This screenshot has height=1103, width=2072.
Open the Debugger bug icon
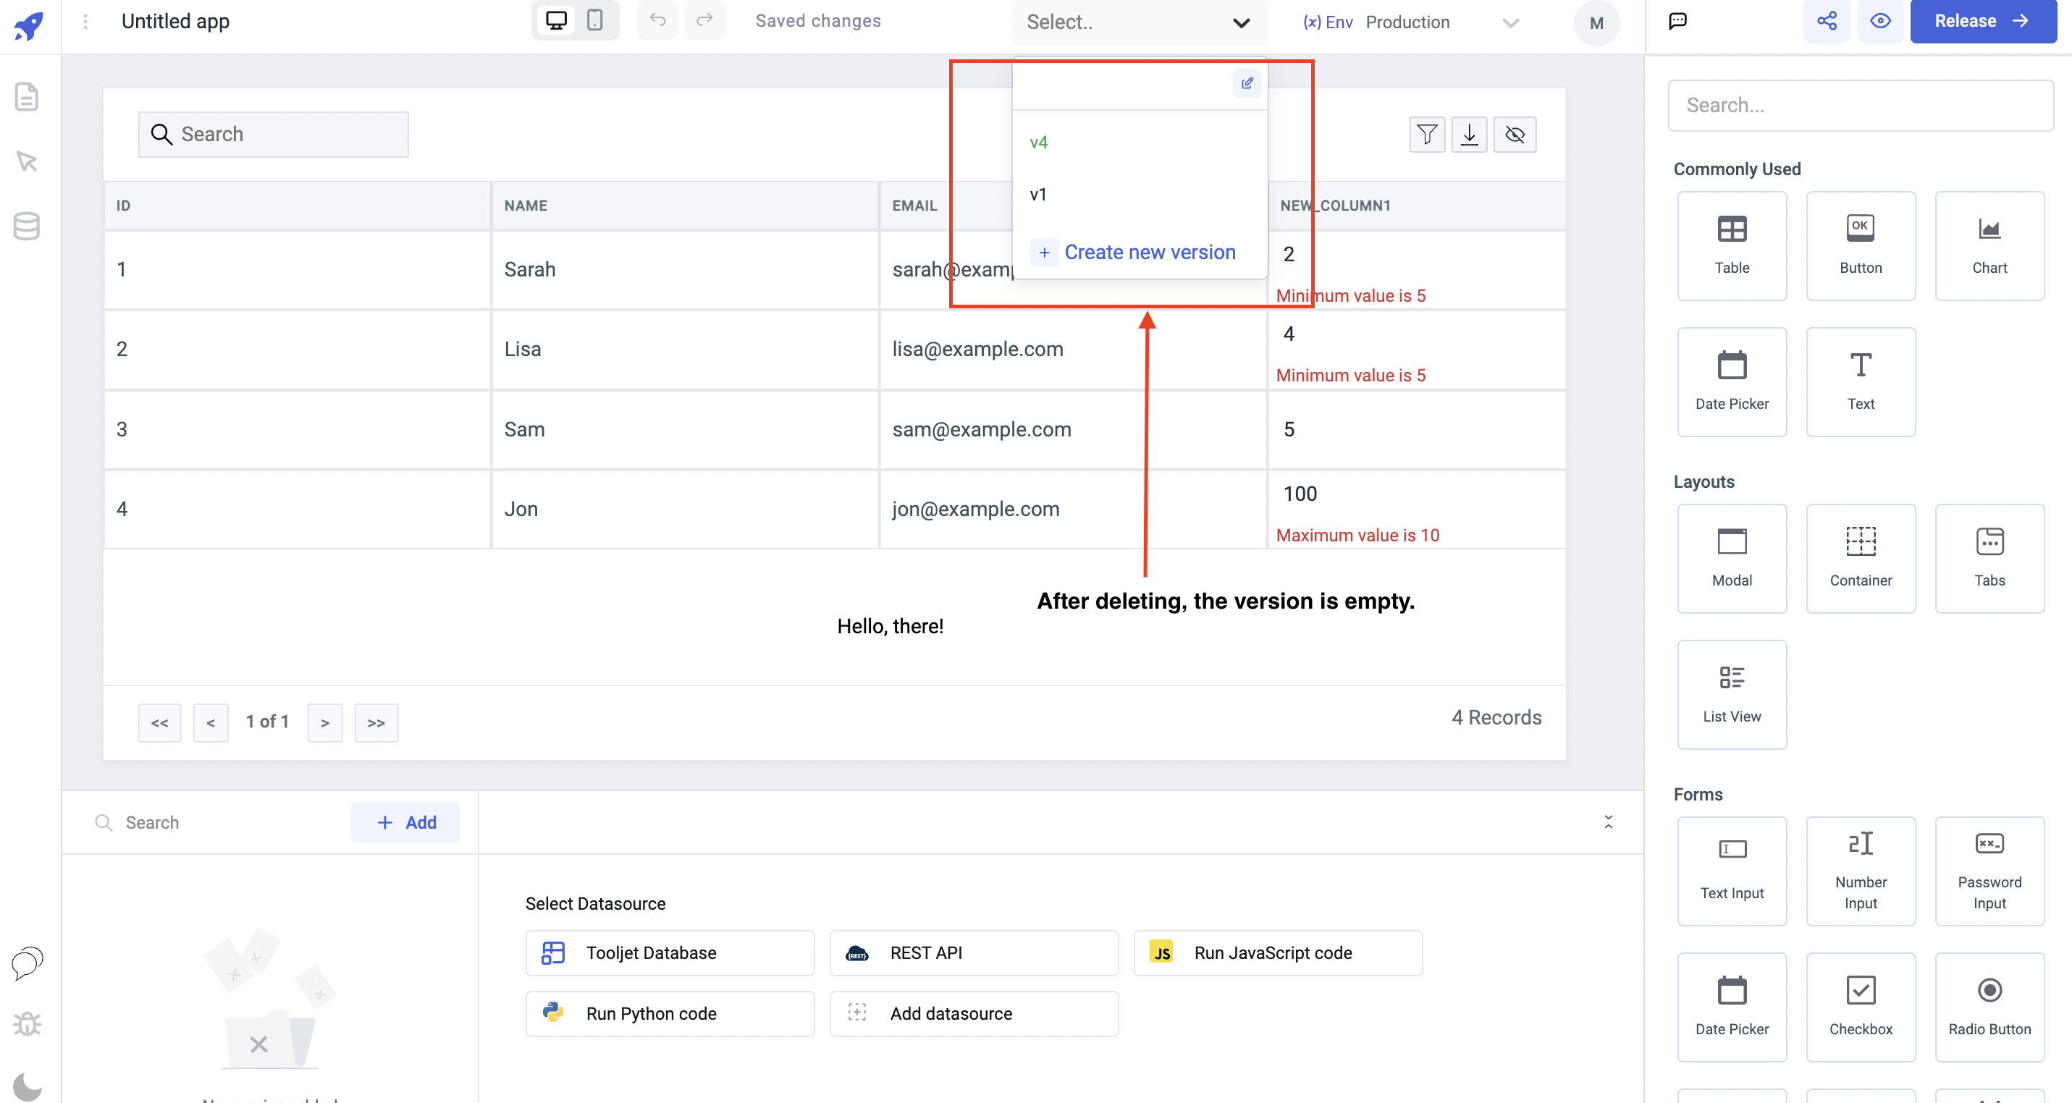tap(27, 1023)
